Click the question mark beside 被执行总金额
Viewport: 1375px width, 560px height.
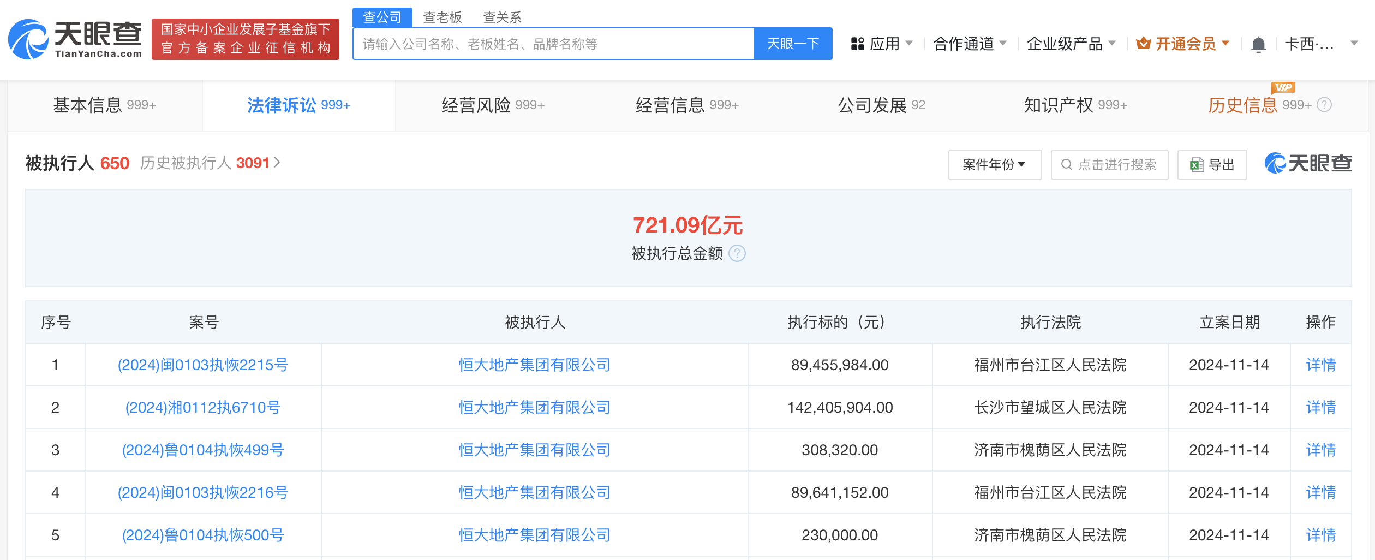point(738,254)
